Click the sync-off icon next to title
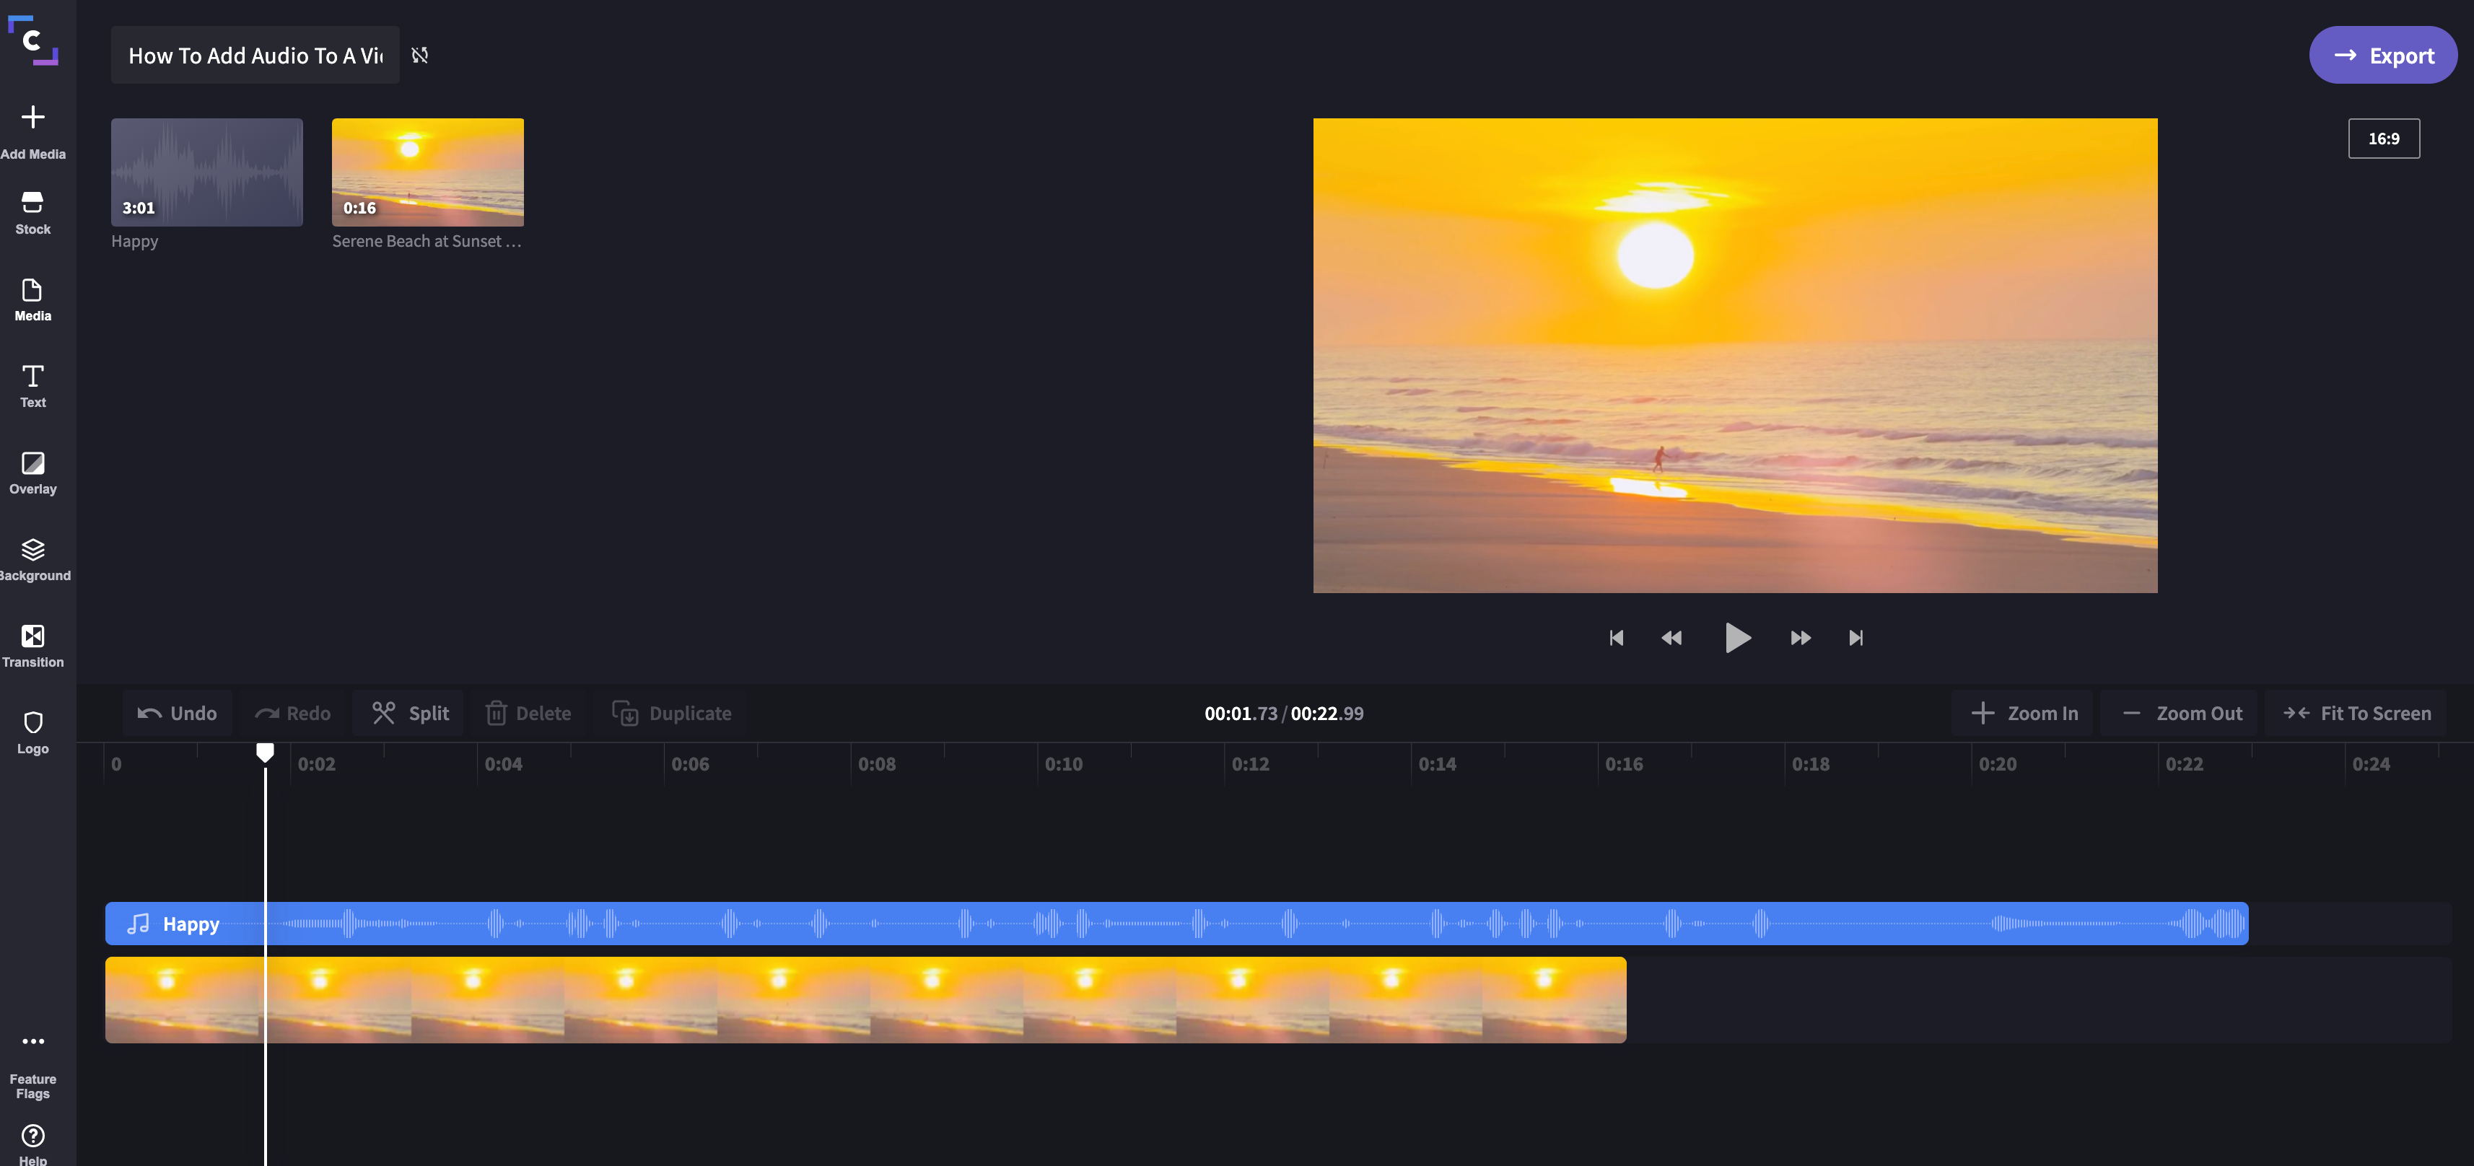This screenshot has height=1166, width=2474. (420, 55)
